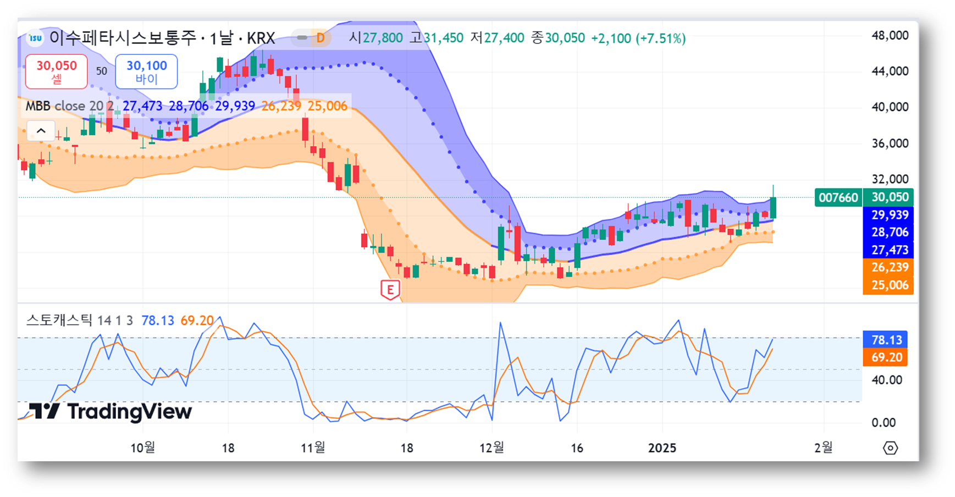Click the orange 26,239 price axis label
Screen dimensions: 955x497
pyautogui.click(x=888, y=267)
